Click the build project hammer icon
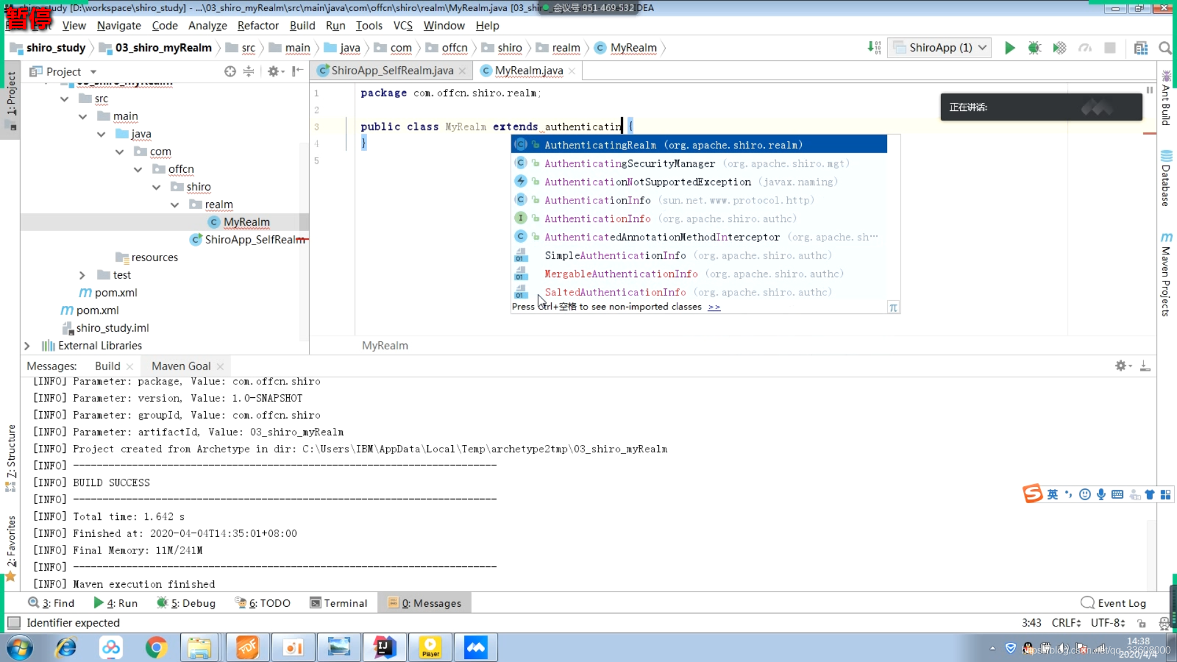Screen dimensions: 1177x662 coord(874,48)
